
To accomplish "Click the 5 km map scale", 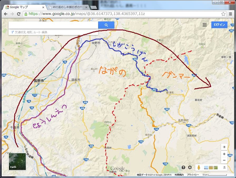I will (x=215, y=175).
